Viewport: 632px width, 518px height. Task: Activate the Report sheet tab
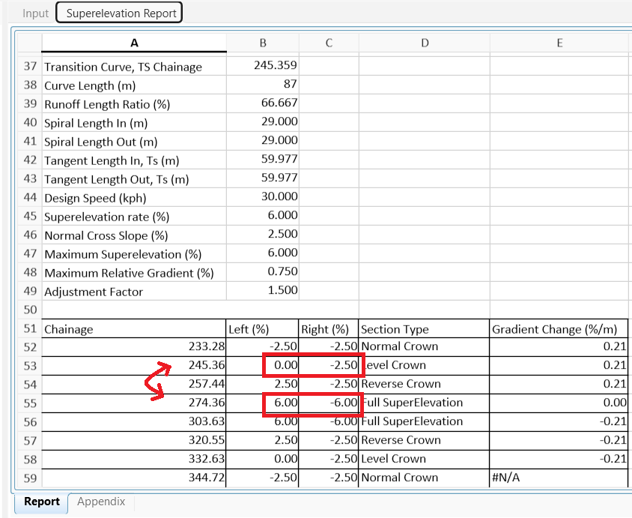point(41,502)
